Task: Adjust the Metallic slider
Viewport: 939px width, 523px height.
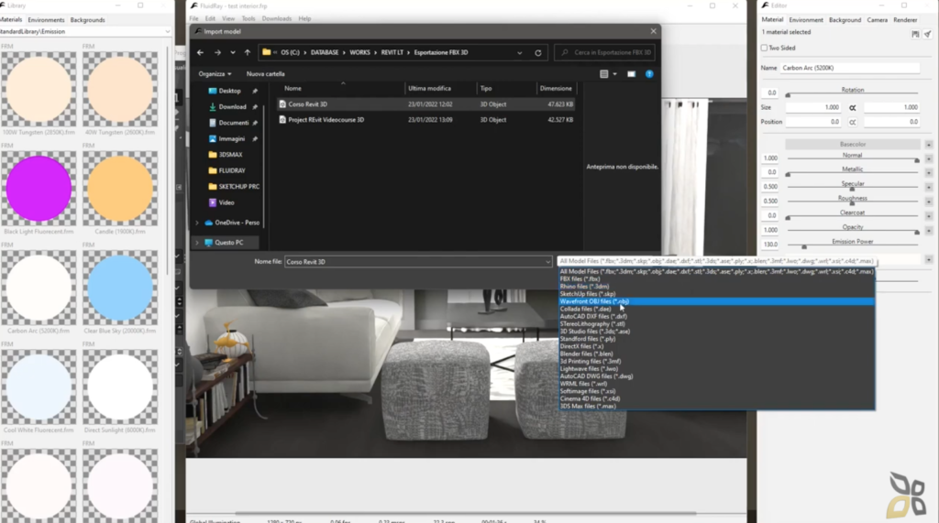Action: click(x=852, y=174)
